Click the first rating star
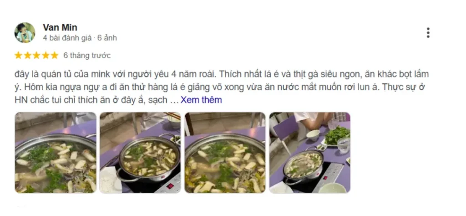 (x=18, y=55)
